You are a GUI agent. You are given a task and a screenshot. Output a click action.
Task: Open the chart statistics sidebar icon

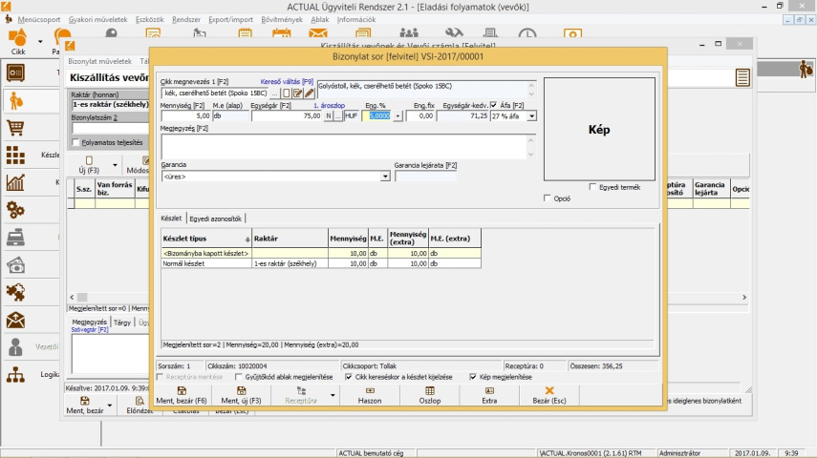[15, 183]
